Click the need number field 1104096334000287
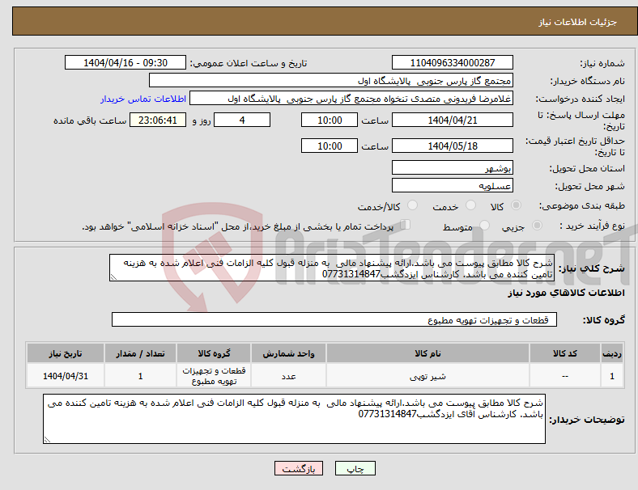Image resolution: width=638 pixels, height=490 pixels. pyautogui.click(x=453, y=63)
